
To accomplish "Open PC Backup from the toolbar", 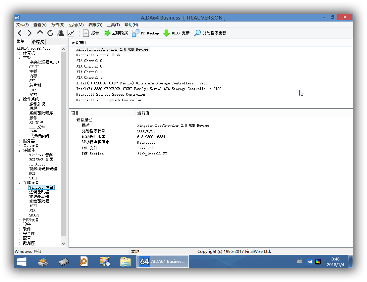I will (x=145, y=33).
